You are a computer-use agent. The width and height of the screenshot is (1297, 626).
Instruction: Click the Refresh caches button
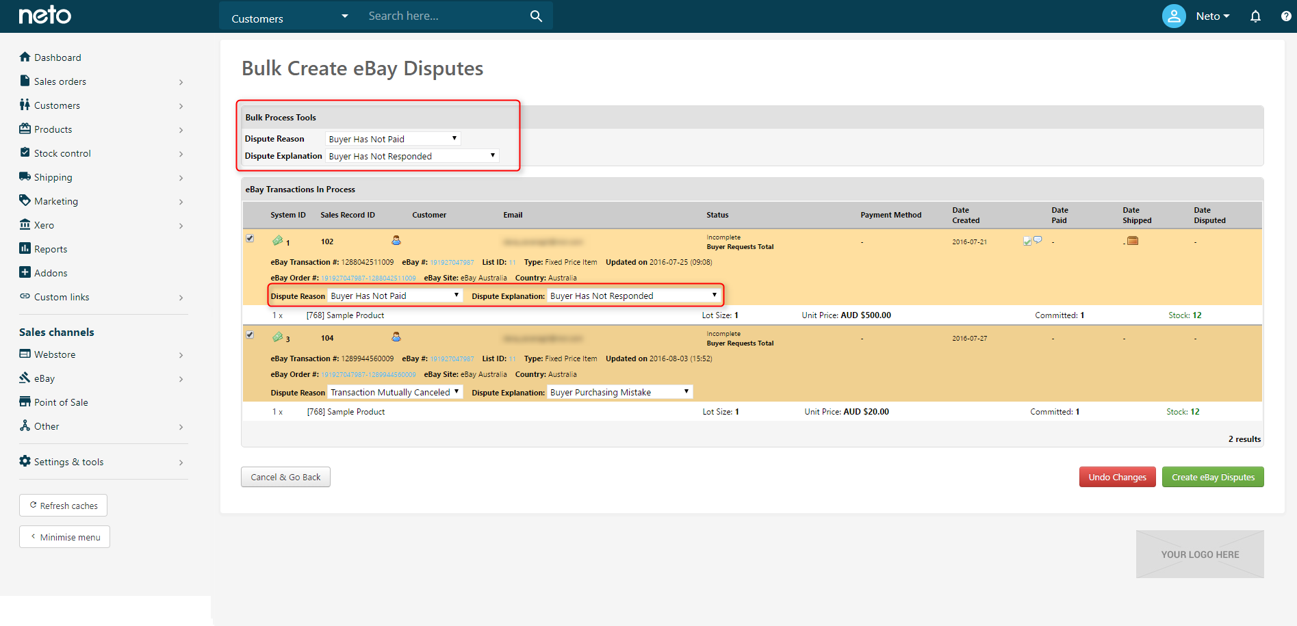pyautogui.click(x=63, y=506)
